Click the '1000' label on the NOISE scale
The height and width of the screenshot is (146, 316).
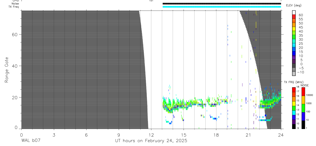tap(309, 103)
